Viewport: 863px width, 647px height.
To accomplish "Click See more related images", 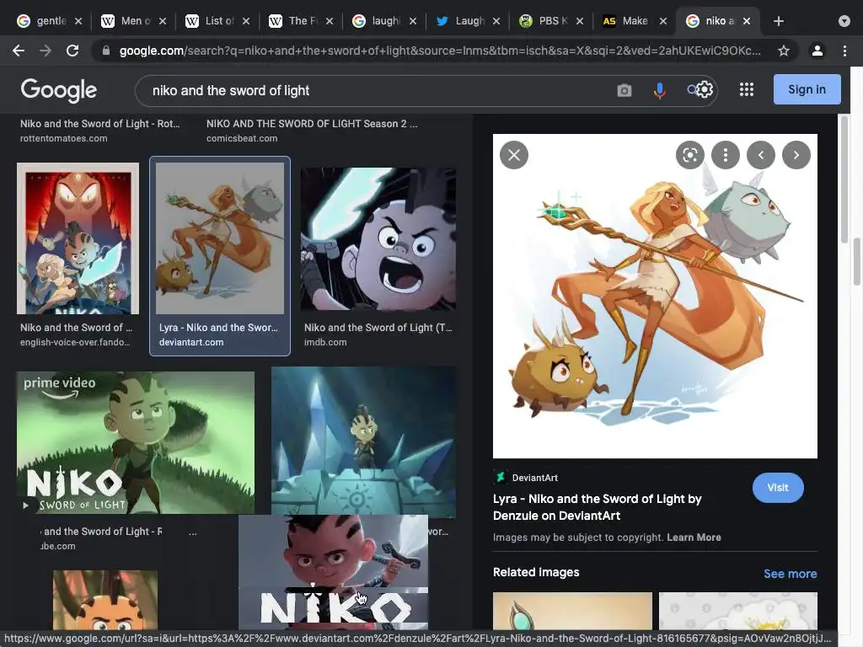I will 790,574.
